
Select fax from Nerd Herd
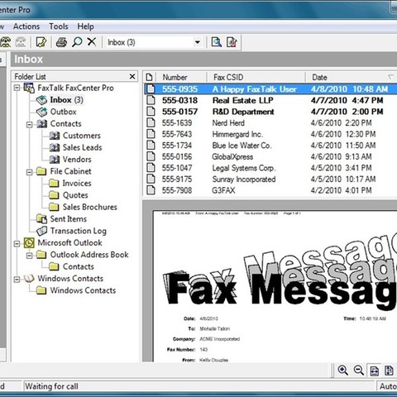270,122
